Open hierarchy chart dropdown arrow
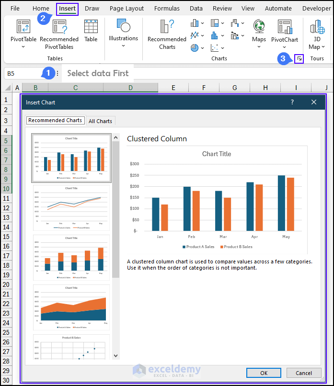The image size is (334, 386). [x=223, y=23]
